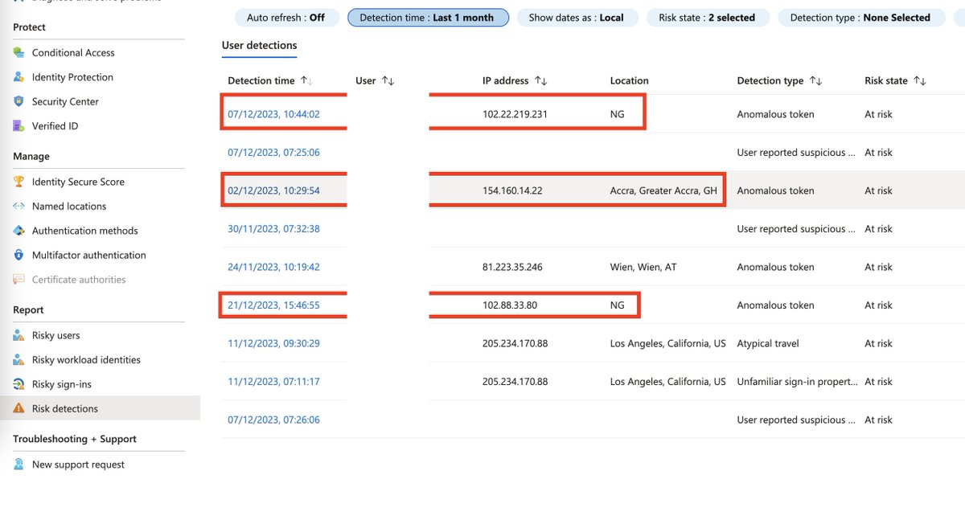The image size is (965, 508).
Task: Select the User detections tab
Action: point(260,46)
